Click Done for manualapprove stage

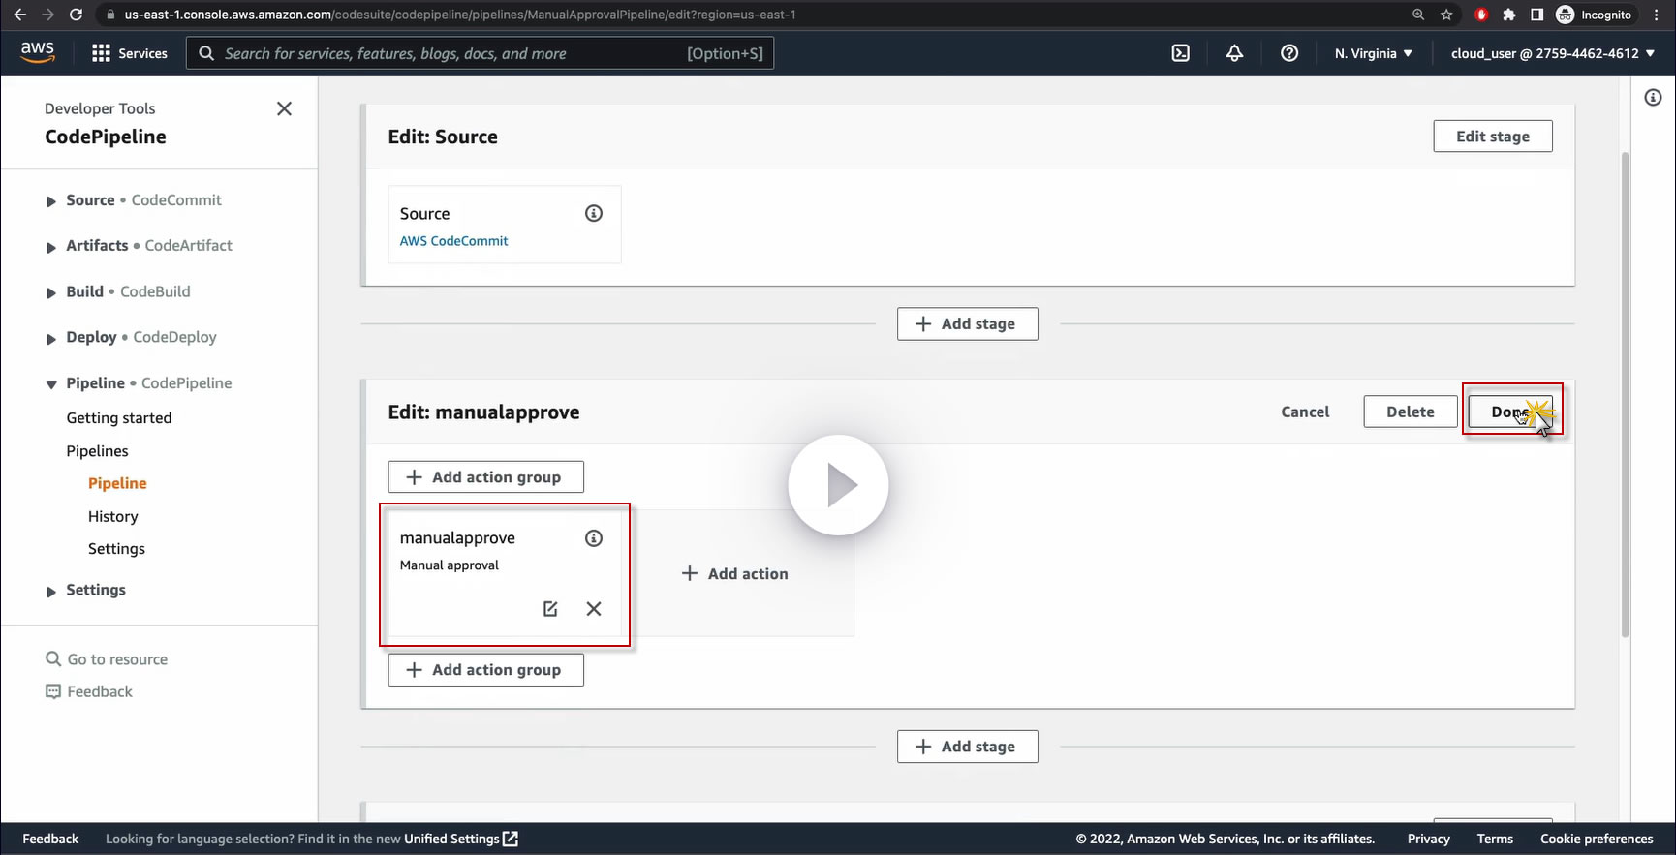coord(1509,412)
